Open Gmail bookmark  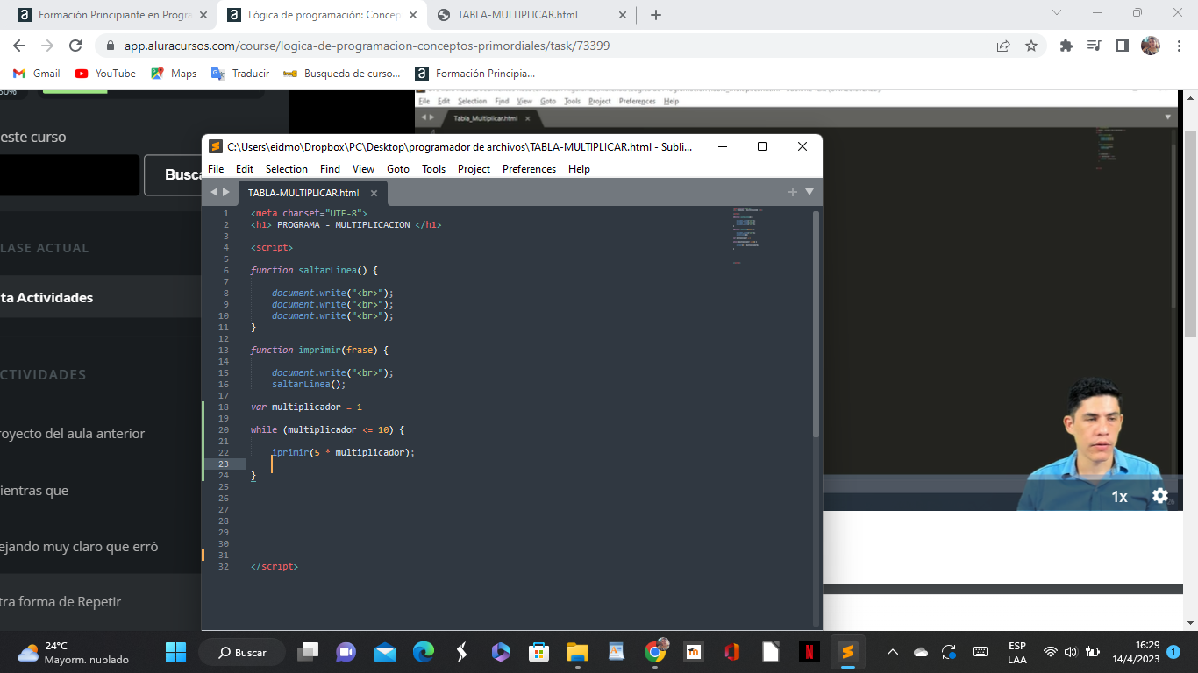[37, 74]
